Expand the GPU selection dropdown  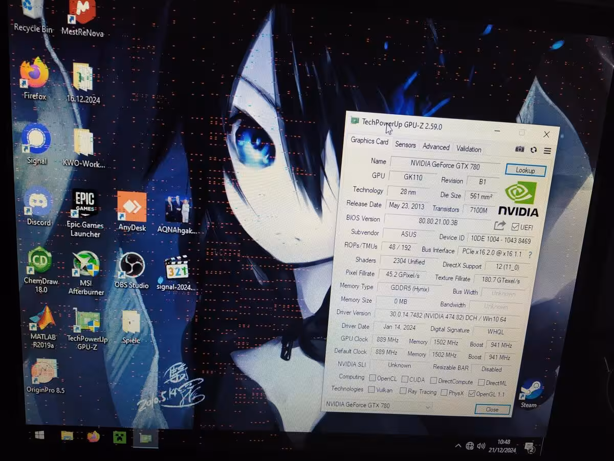point(428,407)
